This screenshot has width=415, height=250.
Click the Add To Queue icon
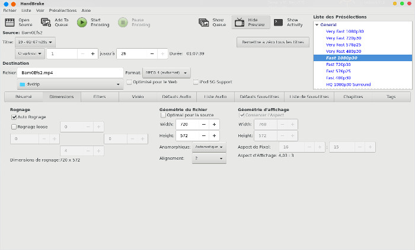tap(46, 23)
